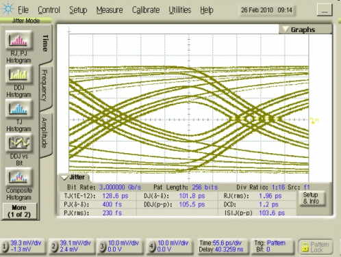341x257 pixels.
Task: Click the Jitter Mode indicator
Action: tap(26, 21)
